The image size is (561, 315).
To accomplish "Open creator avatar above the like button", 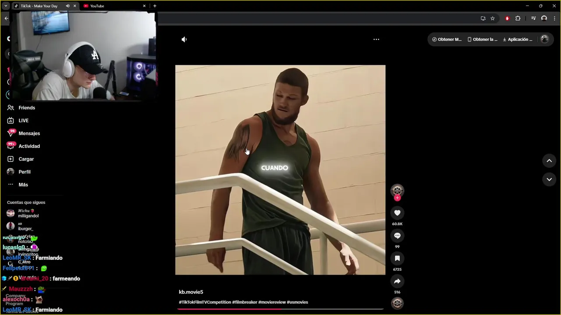I will click(397, 190).
